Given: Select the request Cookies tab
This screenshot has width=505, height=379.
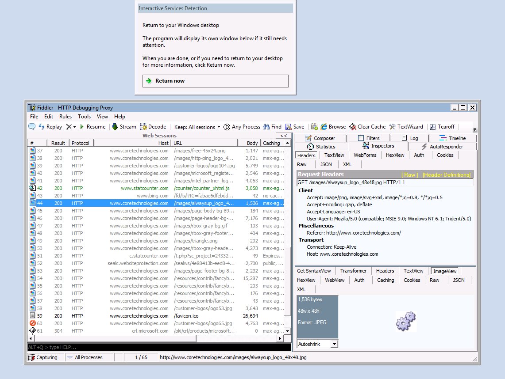Looking at the screenshot, I should pyautogui.click(x=445, y=155).
